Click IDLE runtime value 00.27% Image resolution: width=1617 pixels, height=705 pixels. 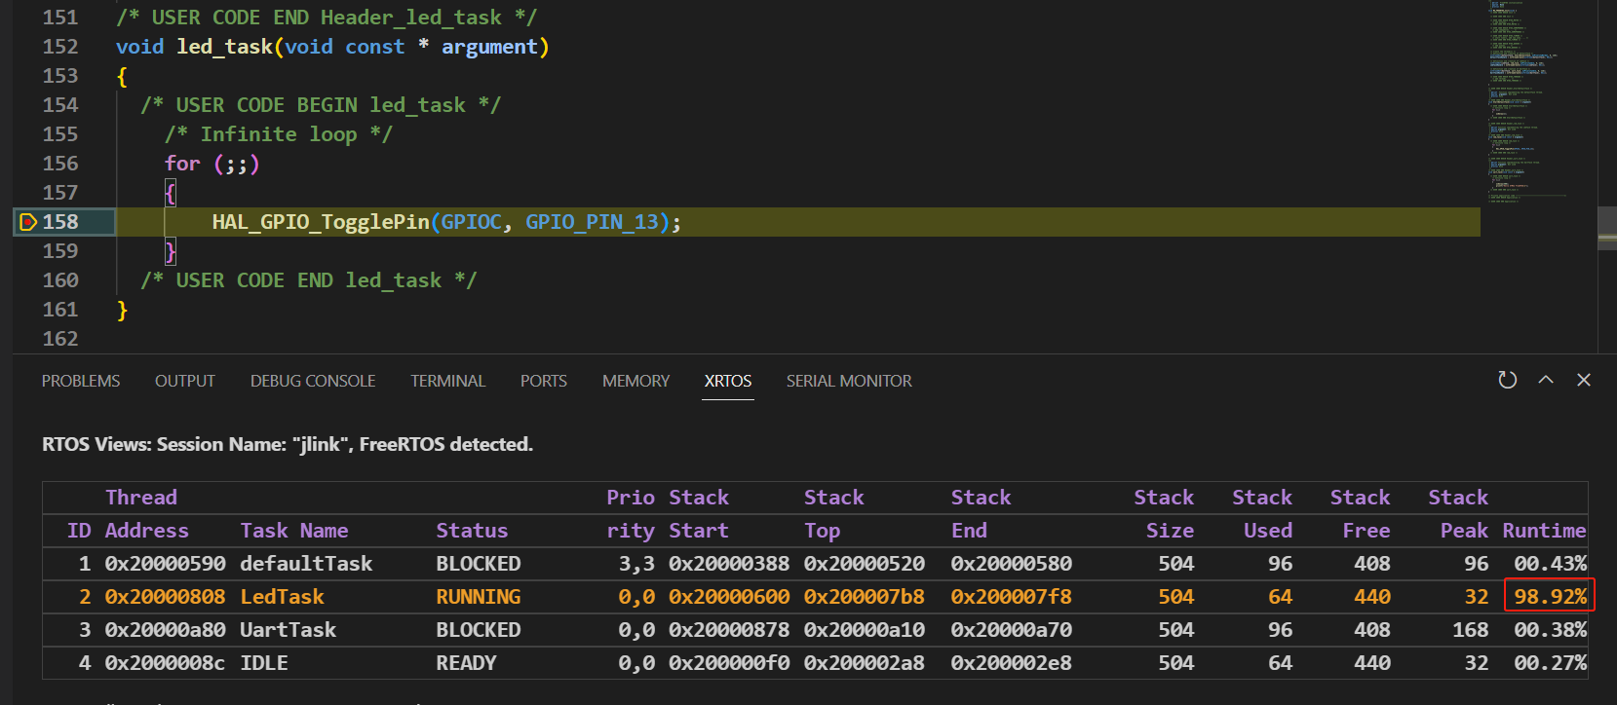tap(1550, 663)
